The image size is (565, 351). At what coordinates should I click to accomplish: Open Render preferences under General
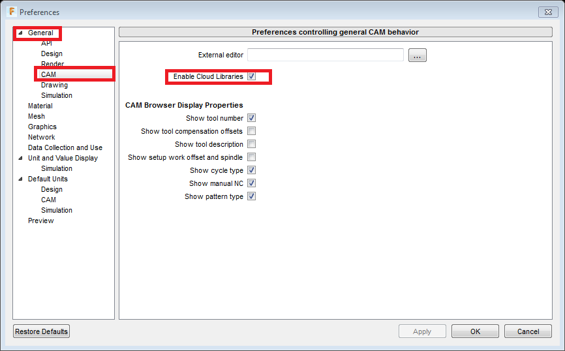click(52, 64)
